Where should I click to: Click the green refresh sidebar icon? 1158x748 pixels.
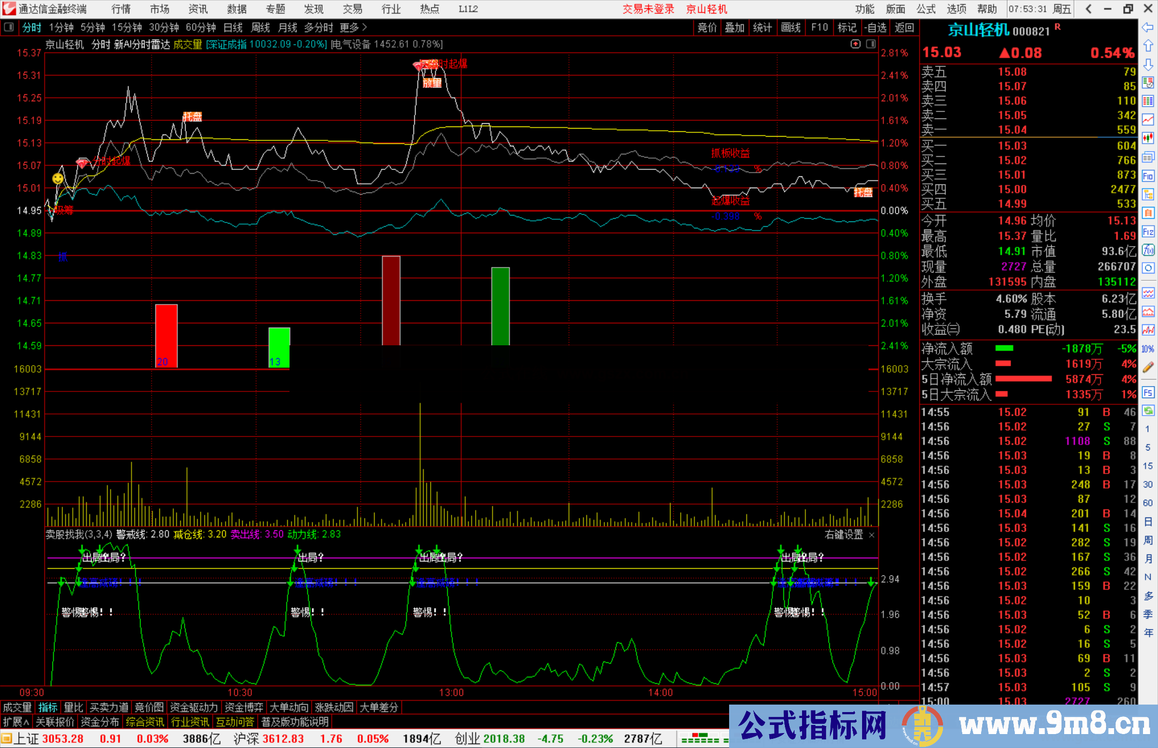click(x=1148, y=411)
